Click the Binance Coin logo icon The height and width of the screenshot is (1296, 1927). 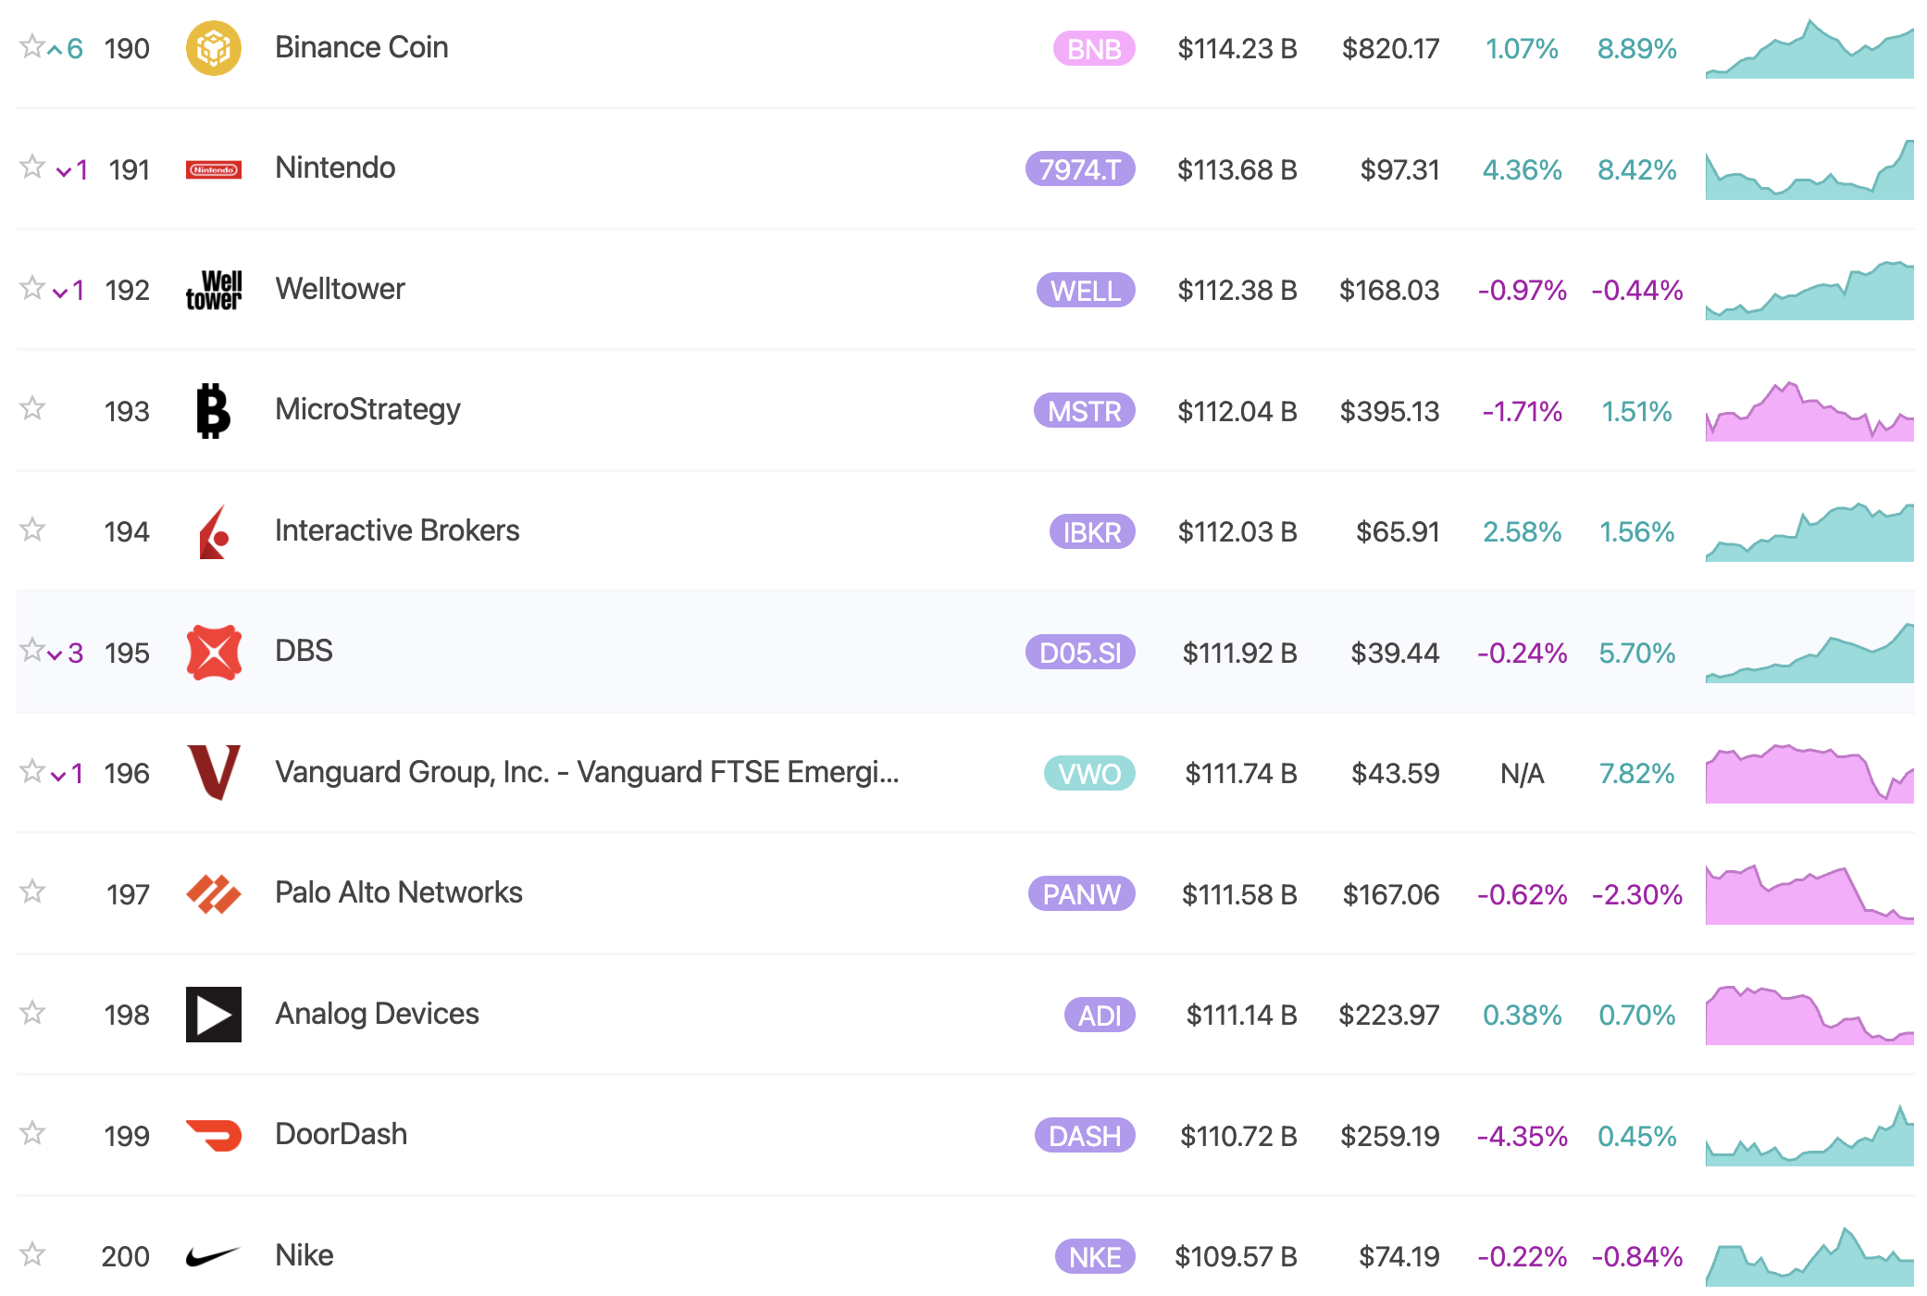tap(213, 48)
